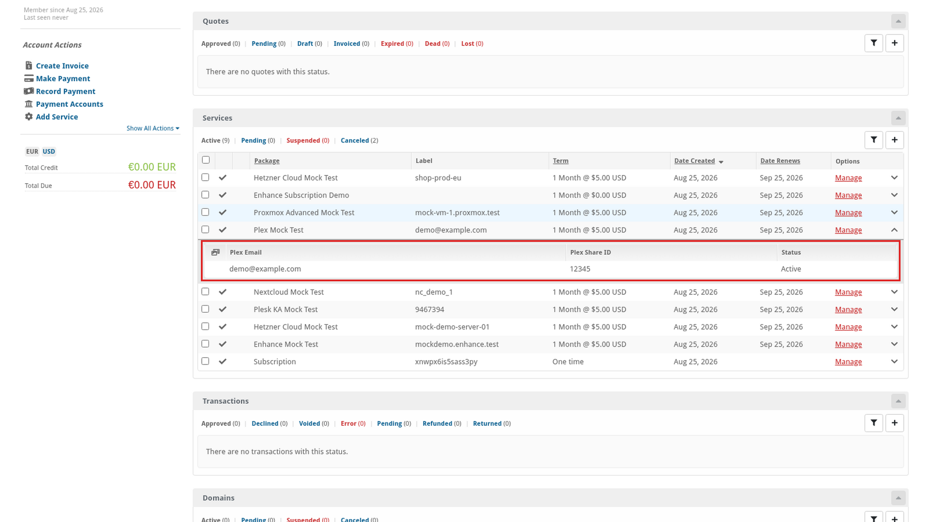This screenshot has width=929, height=522.
Task: Click checkmark icon on Enhance Mock Test row
Action: (223, 344)
